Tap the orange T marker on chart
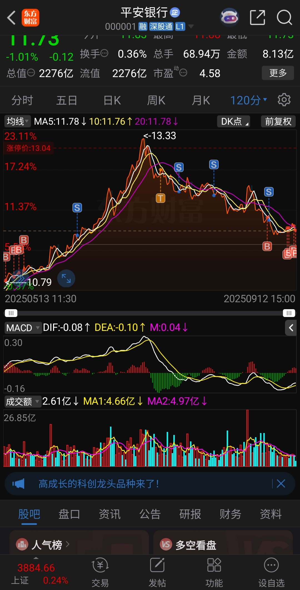This screenshot has width=300, height=590. coord(161,198)
